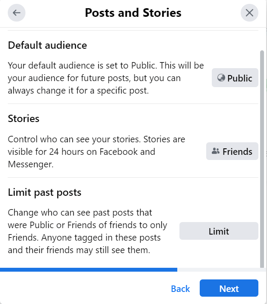Screen dimensions: 267x304
Task: Click the grey unfilled part of progress bar
Action: pyautogui.click(x=222, y=270)
